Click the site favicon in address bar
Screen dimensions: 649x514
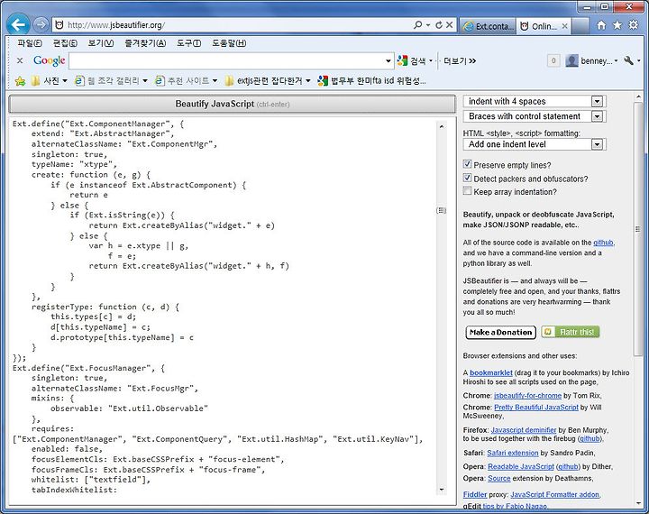pyautogui.click(x=59, y=25)
